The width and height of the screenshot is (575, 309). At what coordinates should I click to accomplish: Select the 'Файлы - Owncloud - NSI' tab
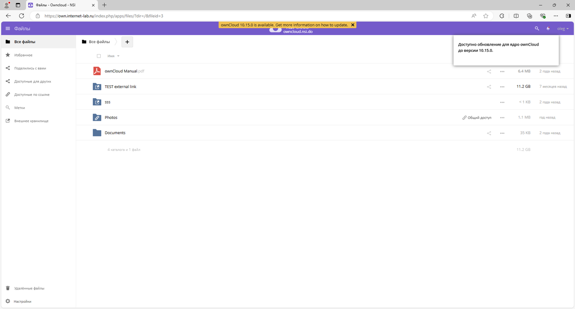pyautogui.click(x=61, y=5)
